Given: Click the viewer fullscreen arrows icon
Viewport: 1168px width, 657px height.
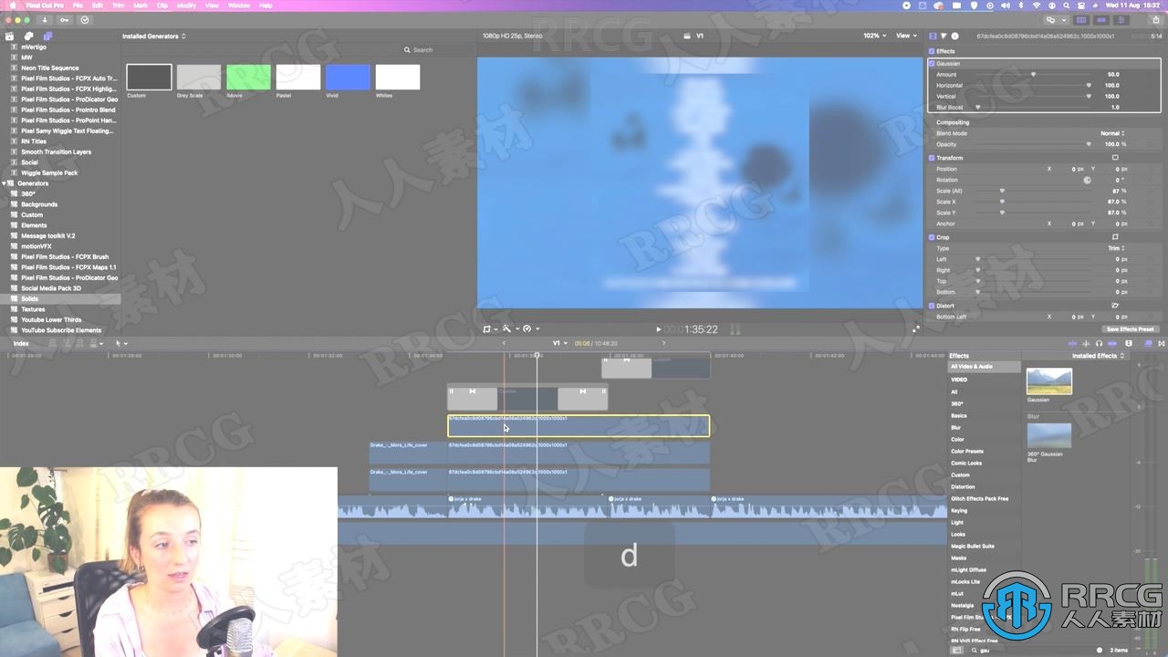Looking at the screenshot, I should [x=916, y=328].
